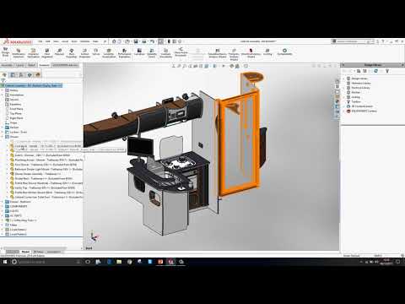Click Zoom to Area in heads-up toolbar
This screenshot has height=304, width=405.
(179, 66)
